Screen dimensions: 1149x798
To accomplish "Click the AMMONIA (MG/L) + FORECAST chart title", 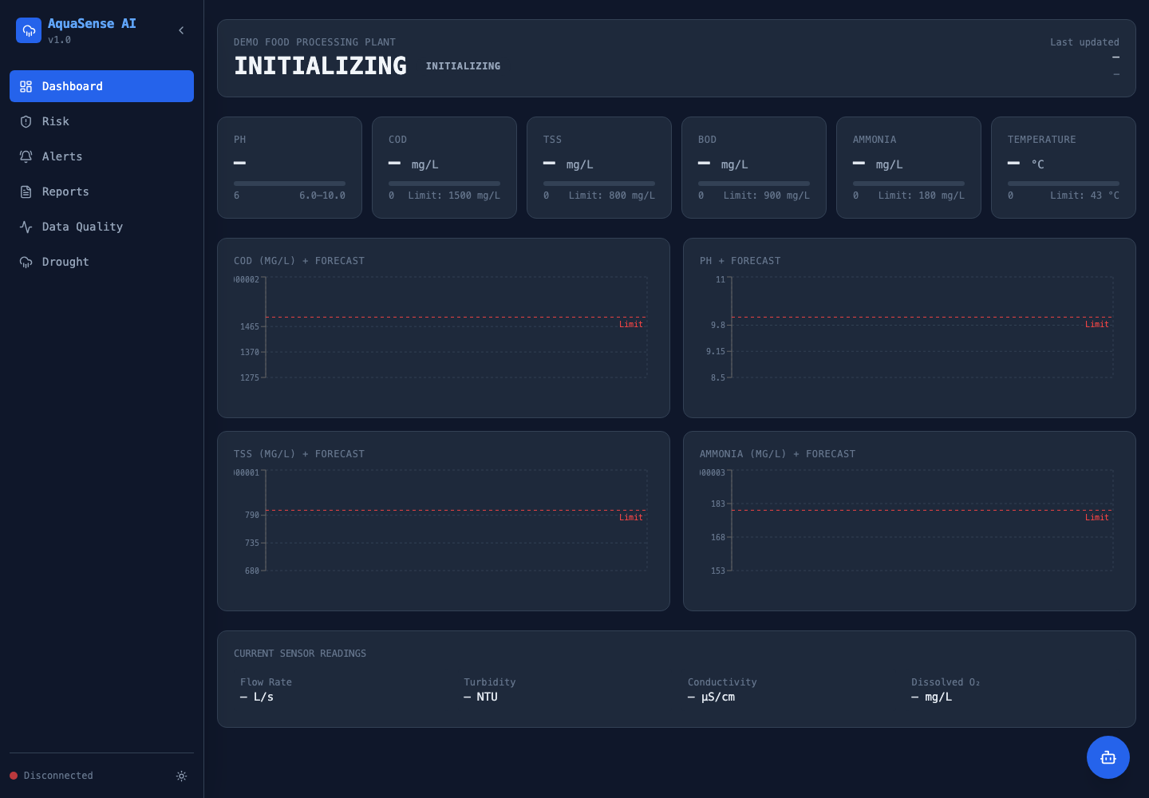I will 778,454.
